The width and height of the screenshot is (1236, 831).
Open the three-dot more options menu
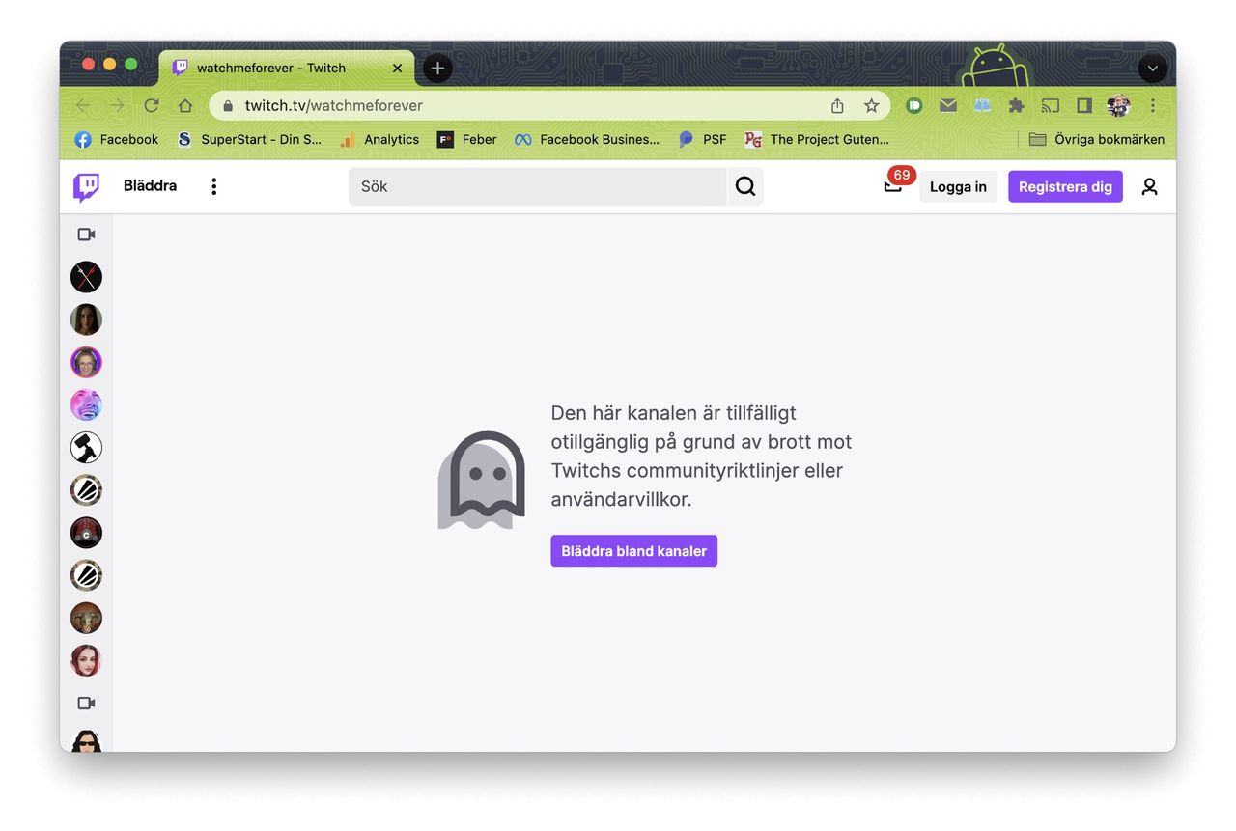coord(213,186)
